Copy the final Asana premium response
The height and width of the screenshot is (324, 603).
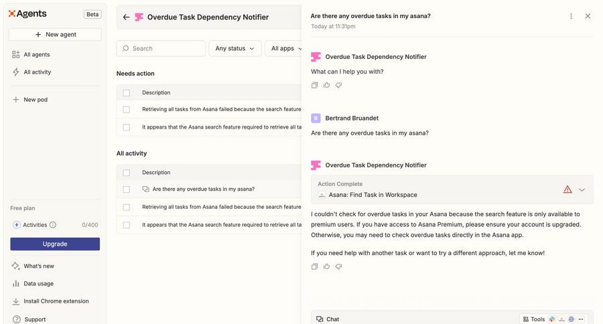315,266
